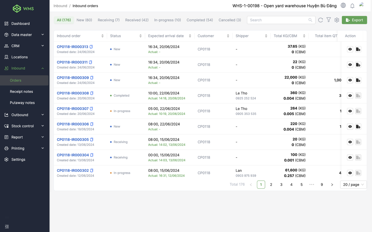Select the New (60) tab
This screenshot has height=232, width=372.
[84, 20]
